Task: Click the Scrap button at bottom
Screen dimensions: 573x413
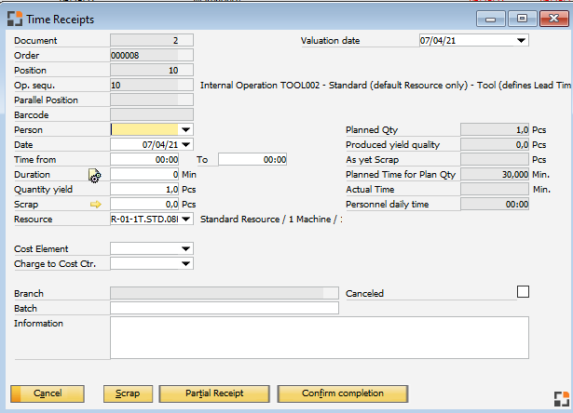Action: click(128, 393)
